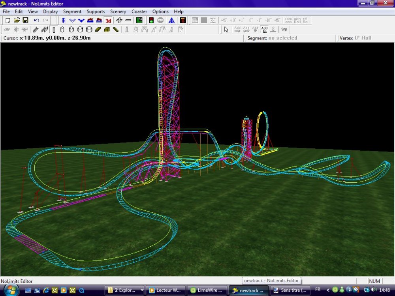The image size is (395, 296).
Task: Click the red STOP sign icon
Action: 160,20
